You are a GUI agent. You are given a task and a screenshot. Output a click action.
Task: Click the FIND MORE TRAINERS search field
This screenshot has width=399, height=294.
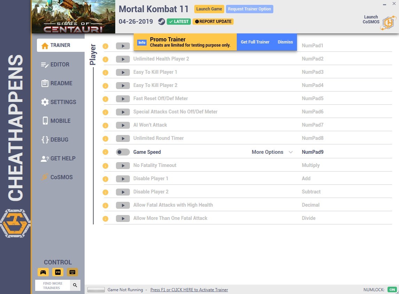[53, 285]
